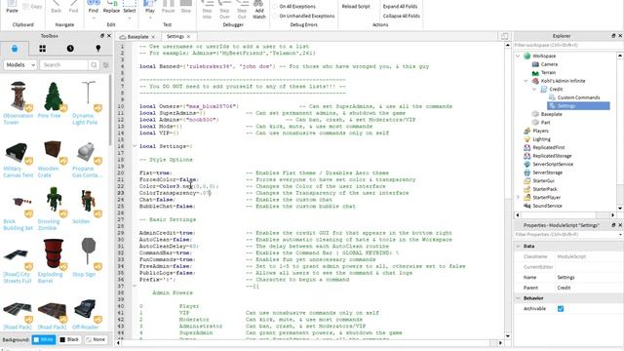
Task: Collapse the Credit folder node
Action: (534, 89)
